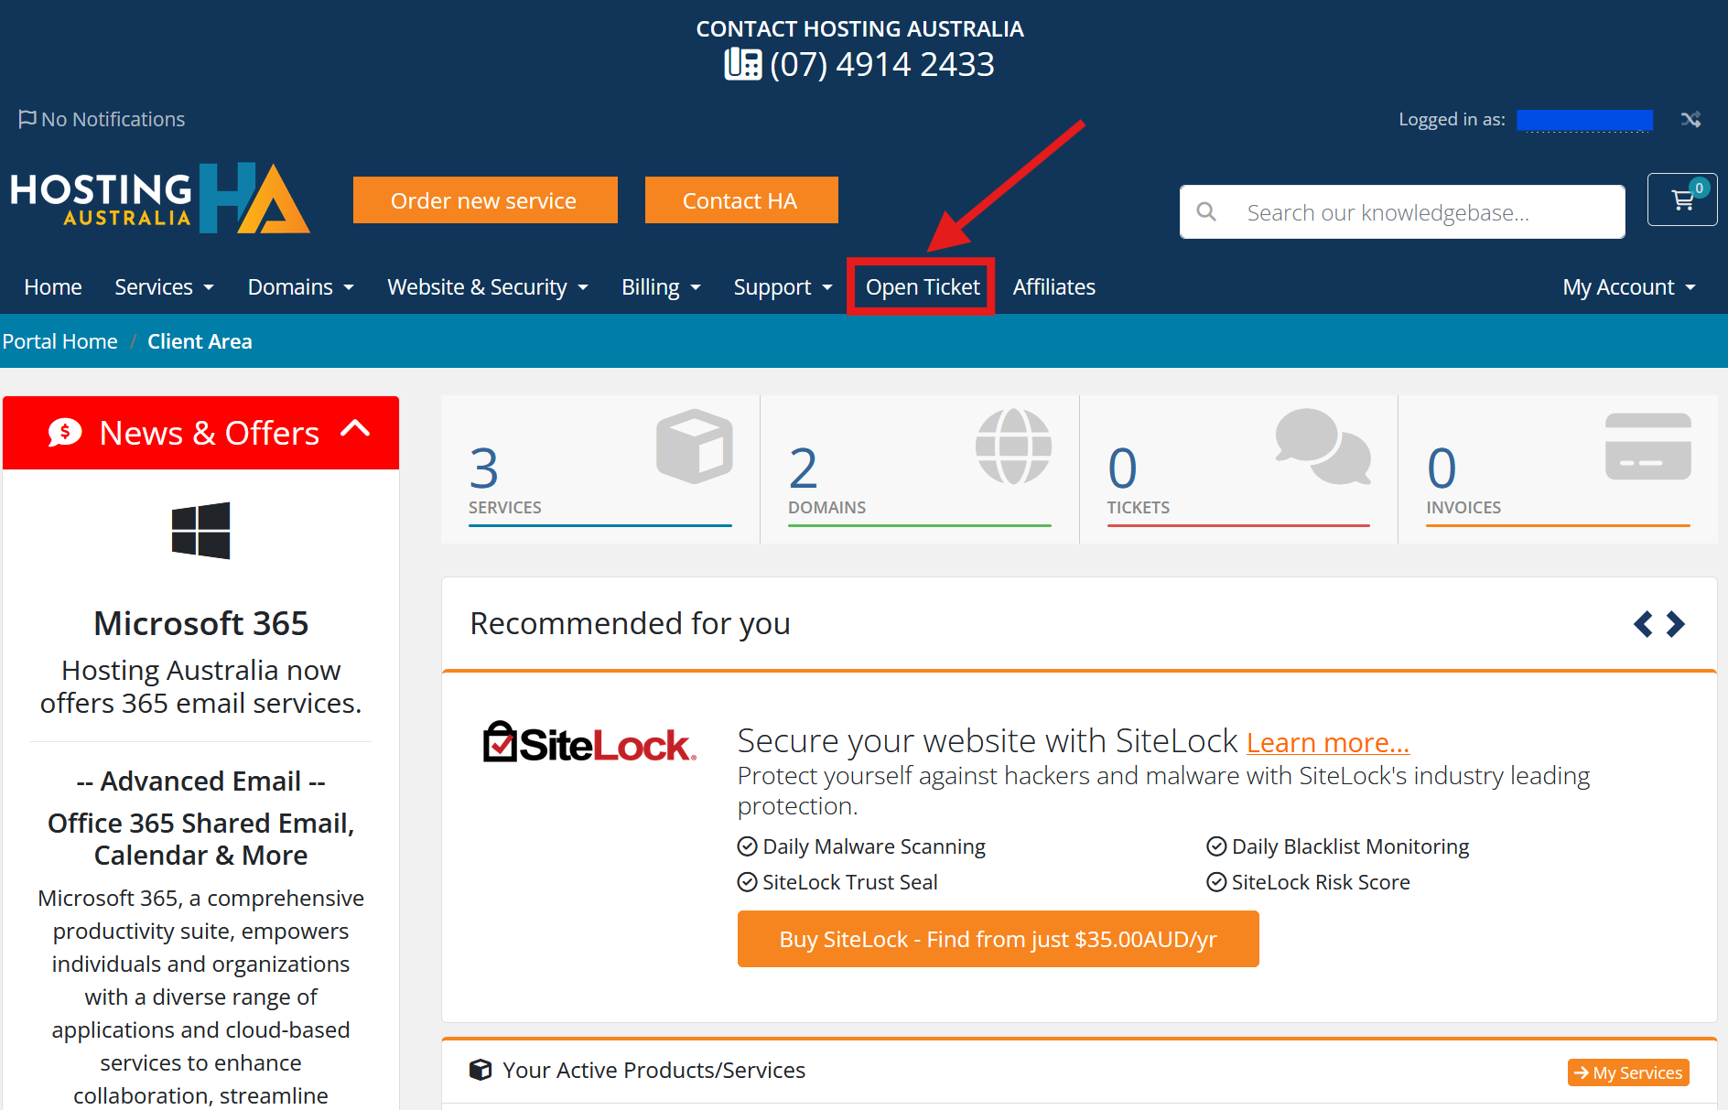The image size is (1728, 1110).
Task: Click the Buy SiteLock button
Action: (999, 939)
